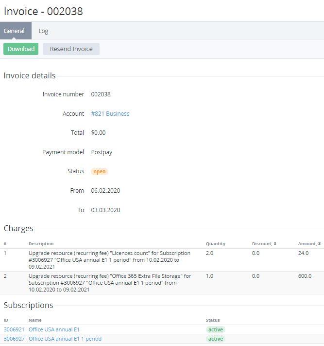324x346 pixels.
Task: Click the Description column header in Charges
Action: coord(41,244)
